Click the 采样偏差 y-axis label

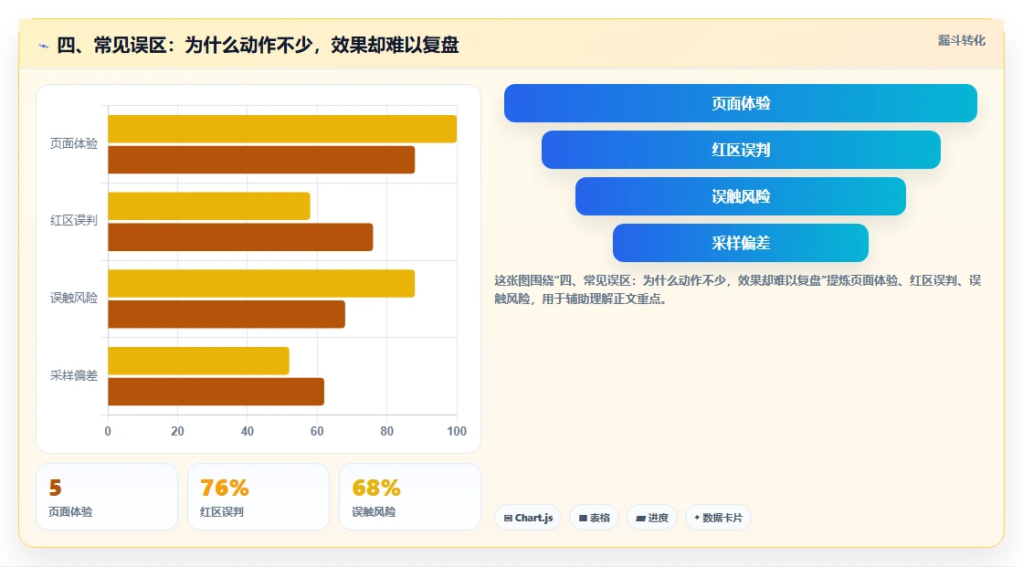click(x=74, y=375)
